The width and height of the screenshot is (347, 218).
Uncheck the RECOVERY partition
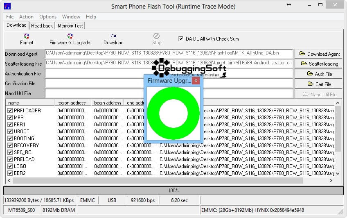pos(10,145)
